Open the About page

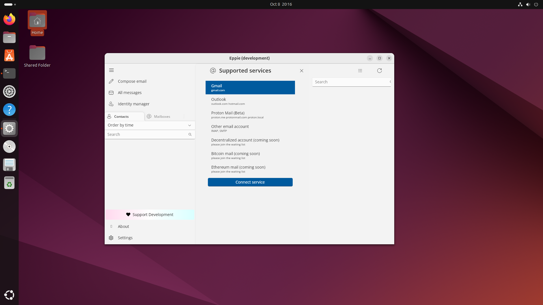pos(123,226)
